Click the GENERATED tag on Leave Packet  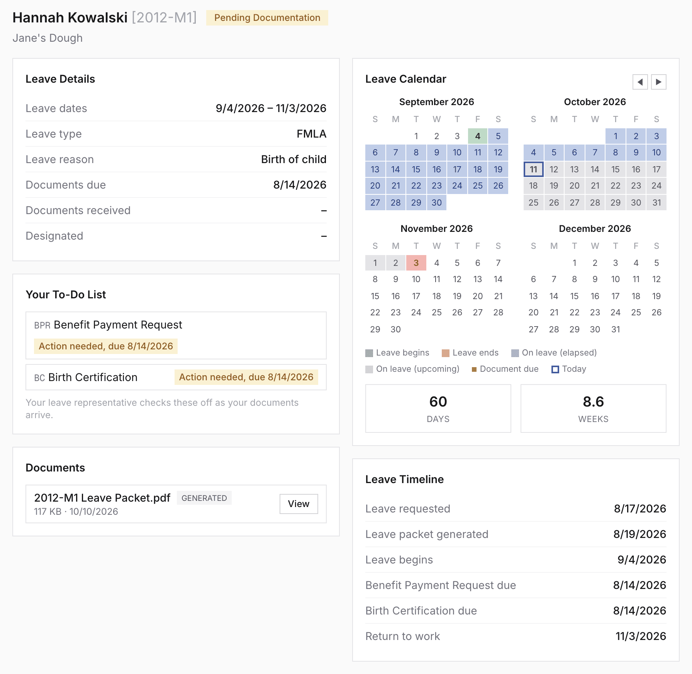(204, 498)
